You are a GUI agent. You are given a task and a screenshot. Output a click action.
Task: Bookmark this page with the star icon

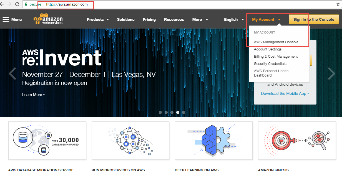point(338,4)
